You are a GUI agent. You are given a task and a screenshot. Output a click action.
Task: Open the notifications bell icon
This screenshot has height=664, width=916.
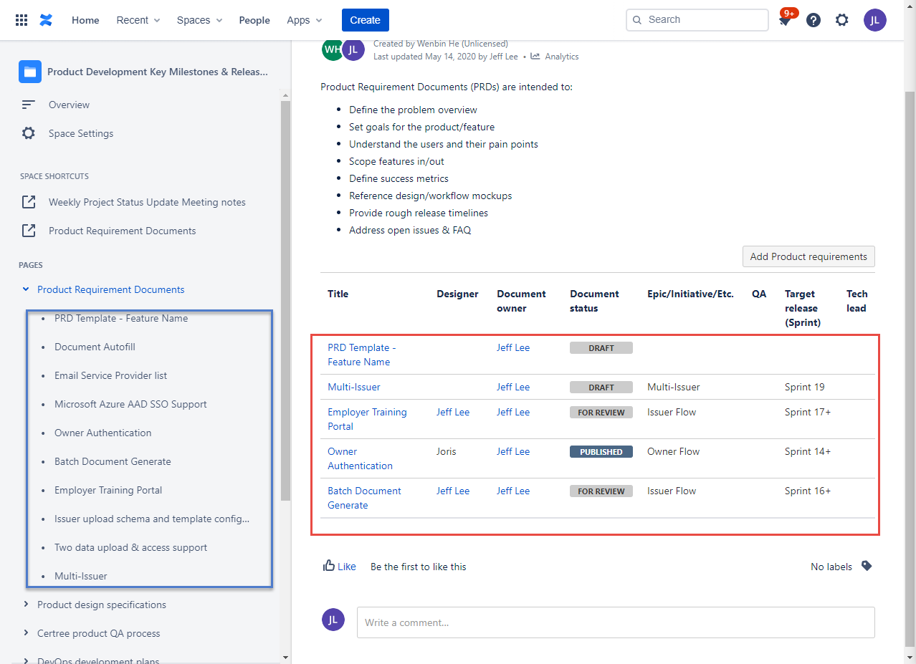(785, 20)
